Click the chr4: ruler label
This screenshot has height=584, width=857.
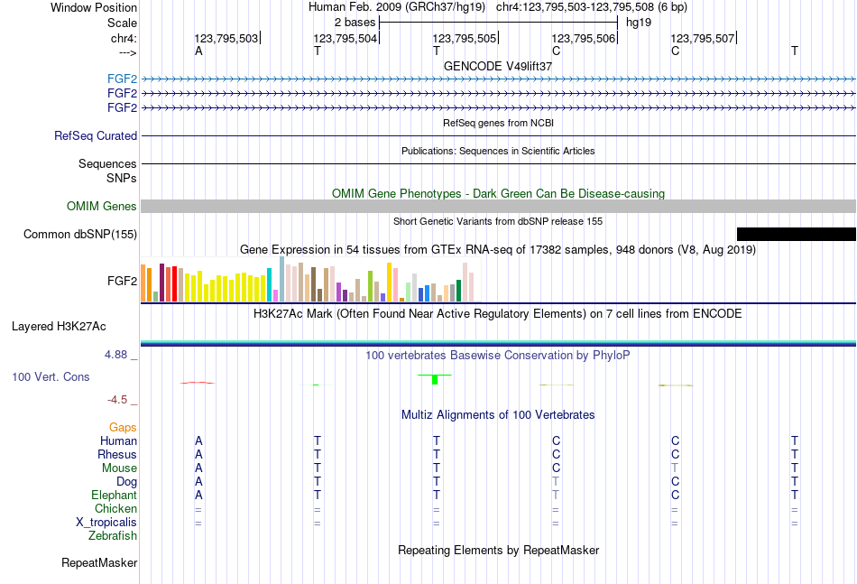(x=124, y=38)
